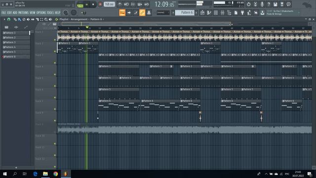Open the Pattern 6 selector dropdown

[185, 12]
